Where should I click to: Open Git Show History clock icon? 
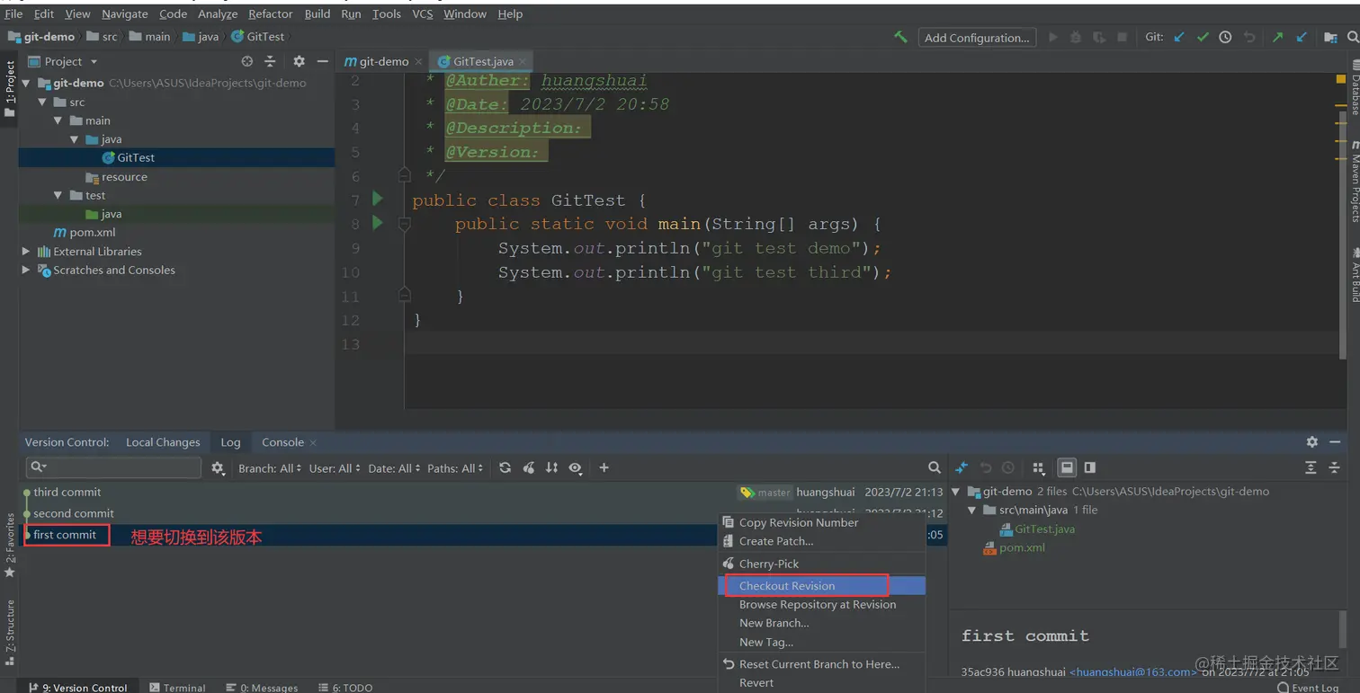click(x=1225, y=37)
